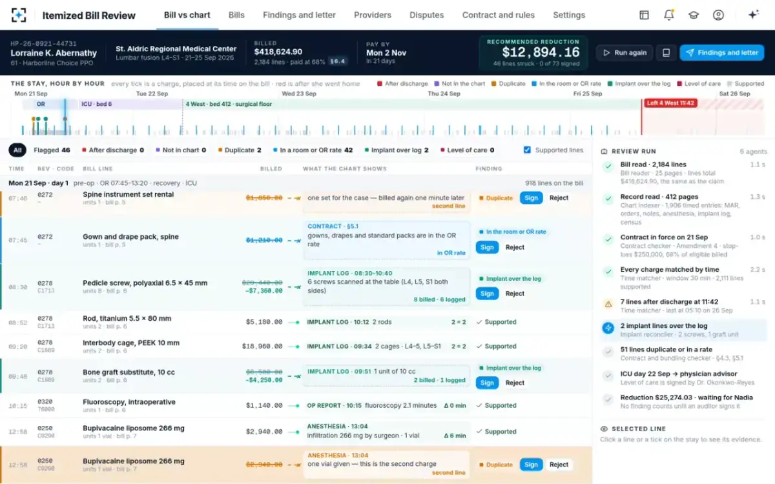Click the green check beside Contract in force step

tap(608, 239)
